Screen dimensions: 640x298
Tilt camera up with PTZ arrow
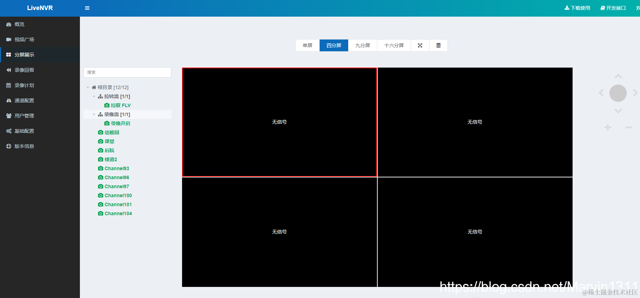618,76
